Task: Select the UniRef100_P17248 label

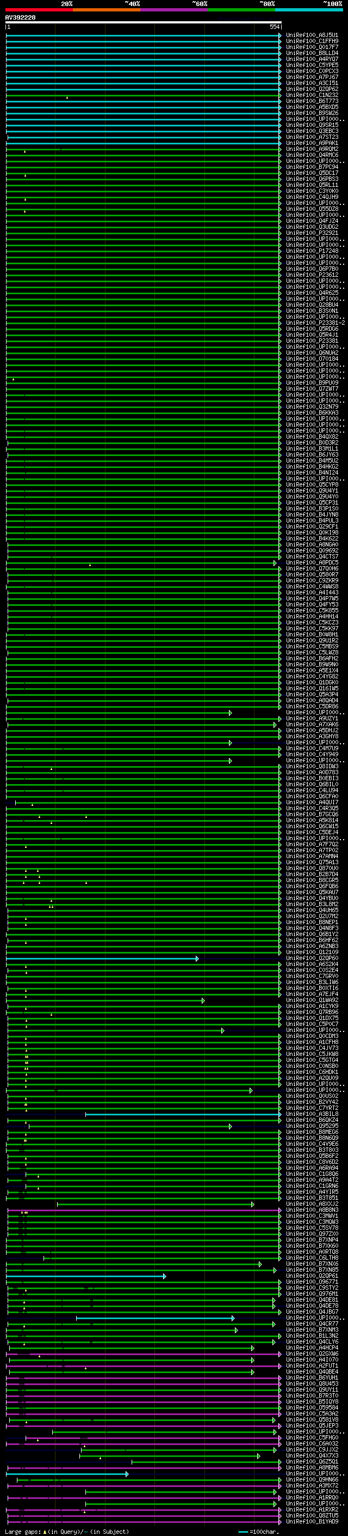Action: tap(312, 251)
